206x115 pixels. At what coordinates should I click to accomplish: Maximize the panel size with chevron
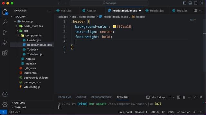pos(195,97)
